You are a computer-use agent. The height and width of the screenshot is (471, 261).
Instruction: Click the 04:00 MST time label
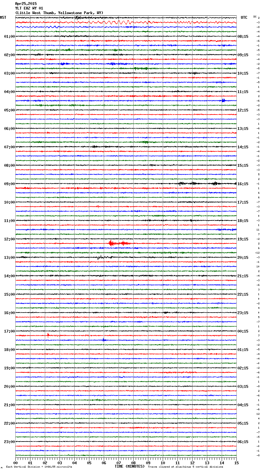coord(10,92)
